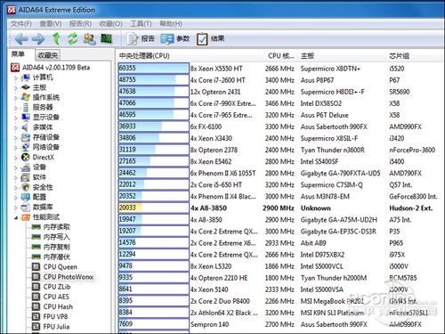The image size is (445, 334).
Task: Select the highlighted 20033 score bar
Action: pos(153,208)
